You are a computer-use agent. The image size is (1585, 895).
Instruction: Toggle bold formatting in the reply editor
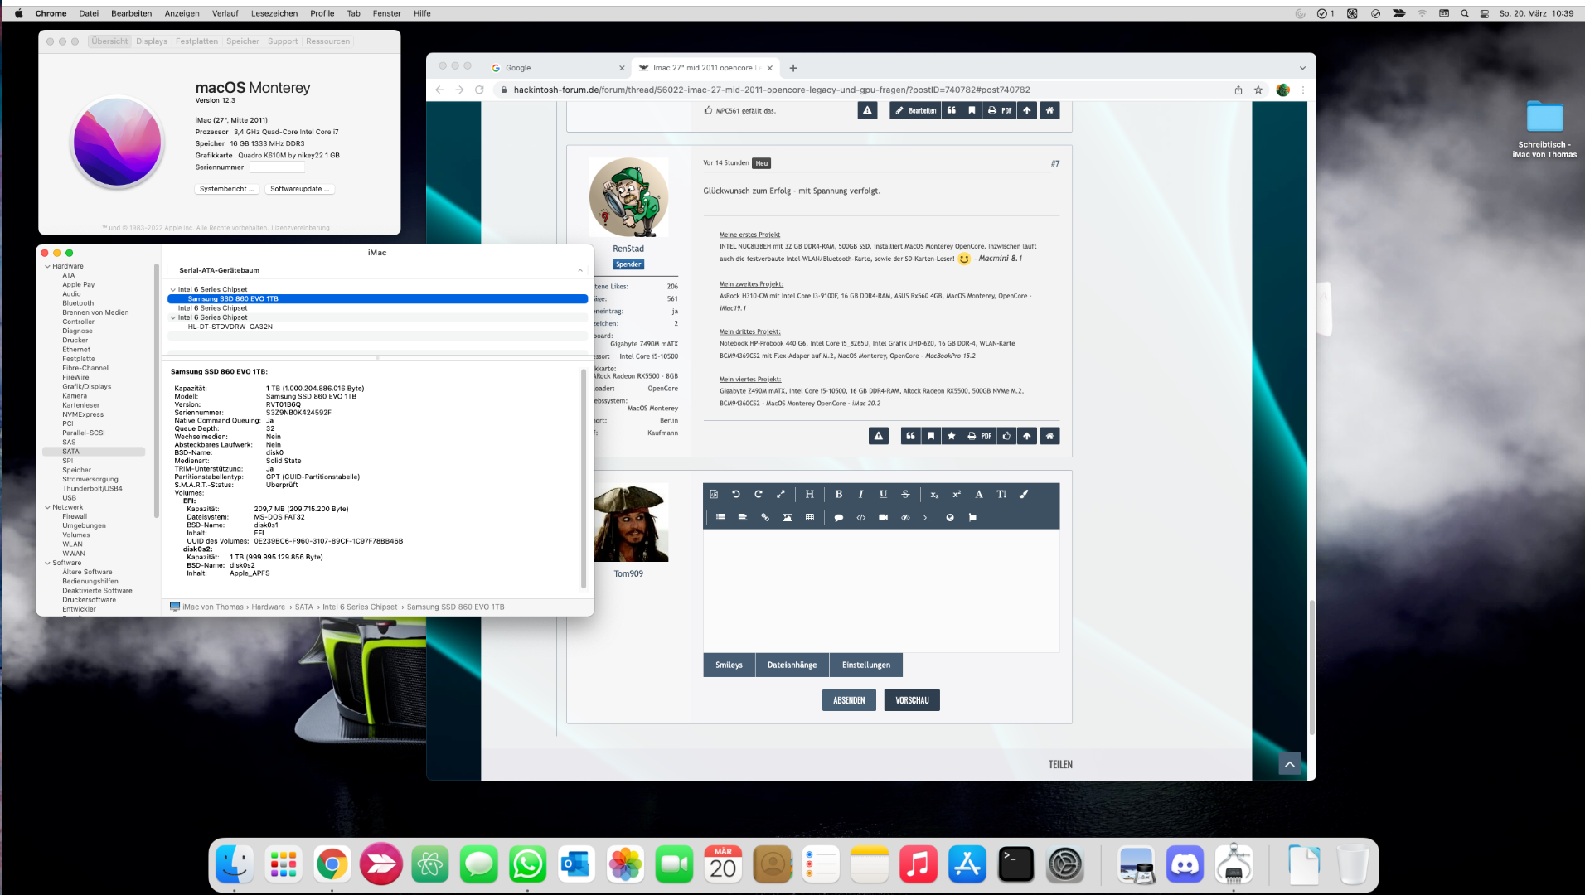(x=839, y=495)
